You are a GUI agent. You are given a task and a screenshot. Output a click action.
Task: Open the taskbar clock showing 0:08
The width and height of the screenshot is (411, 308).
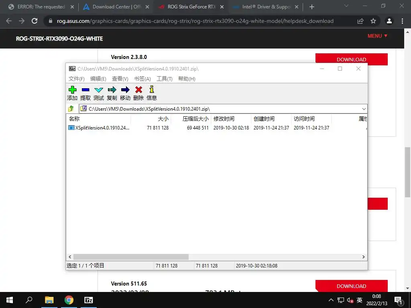[376, 300]
